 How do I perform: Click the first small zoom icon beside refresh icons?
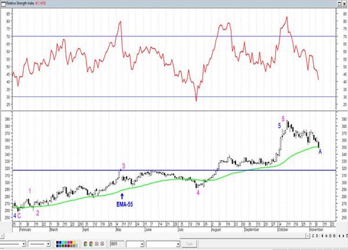coord(97,244)
